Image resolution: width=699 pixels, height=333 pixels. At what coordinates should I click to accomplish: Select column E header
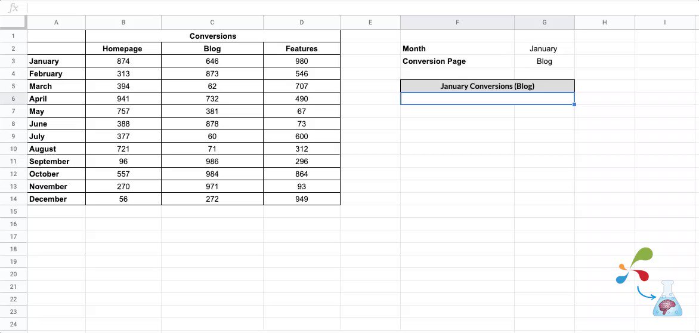point(370,22)
